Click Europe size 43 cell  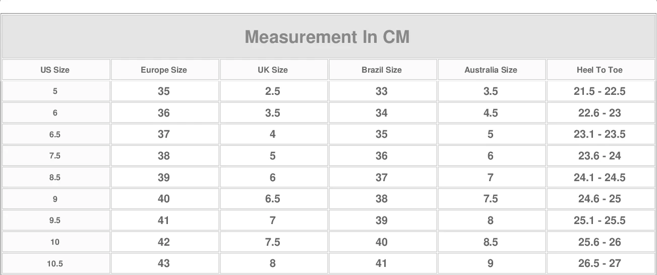pyautogui.click(x=164, y=263)
